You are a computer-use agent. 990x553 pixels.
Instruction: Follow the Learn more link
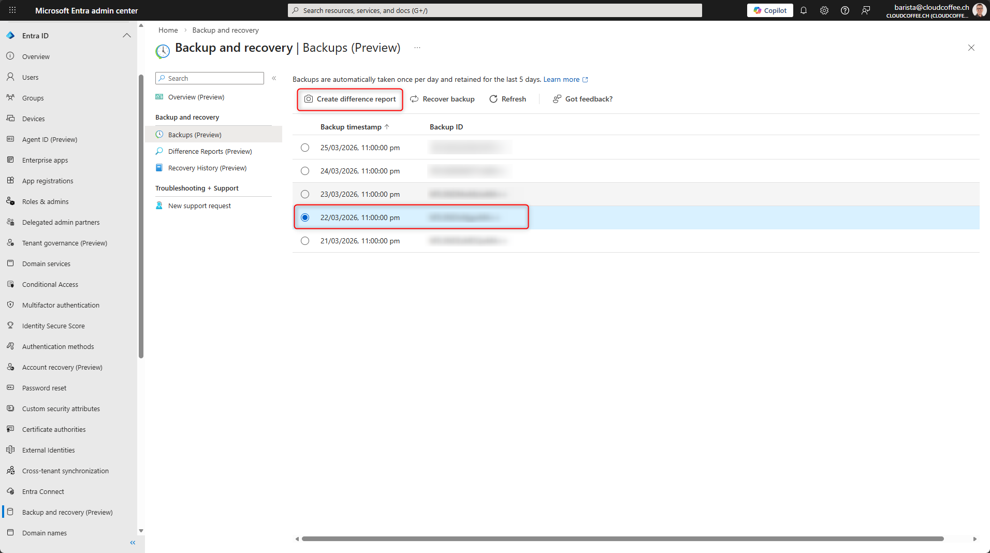pyautogui.click(x=561, y=79)
